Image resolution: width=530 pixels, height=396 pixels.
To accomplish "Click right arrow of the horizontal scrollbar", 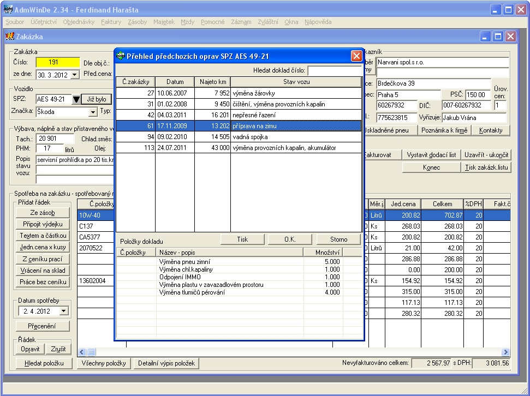I will coord(505,352).
